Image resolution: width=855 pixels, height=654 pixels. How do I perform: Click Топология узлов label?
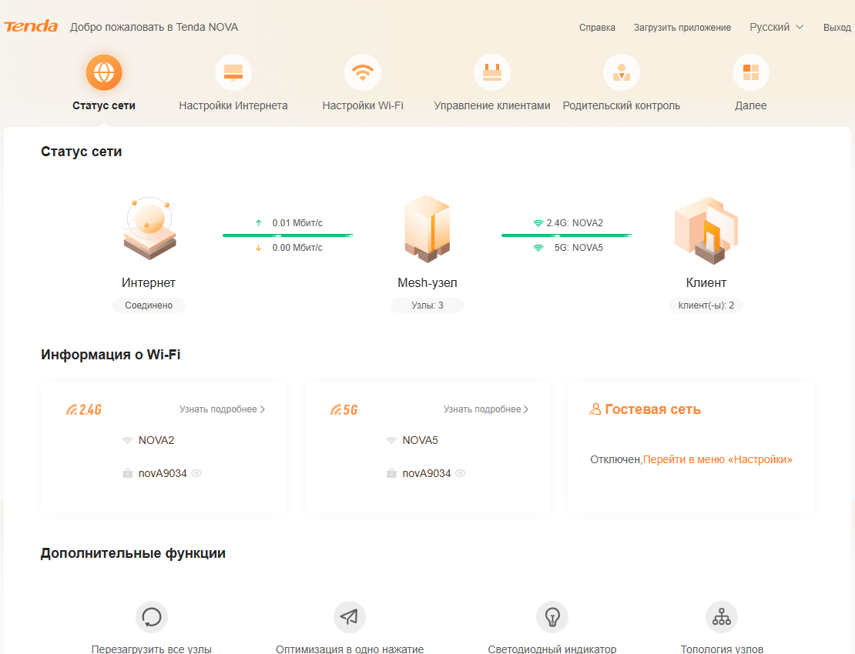(722, 649)
